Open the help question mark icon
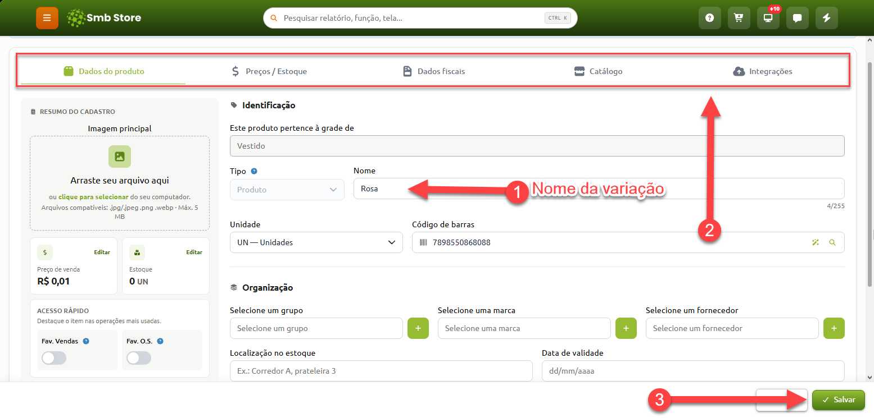874x418 pixels. [x=710, y=18]
